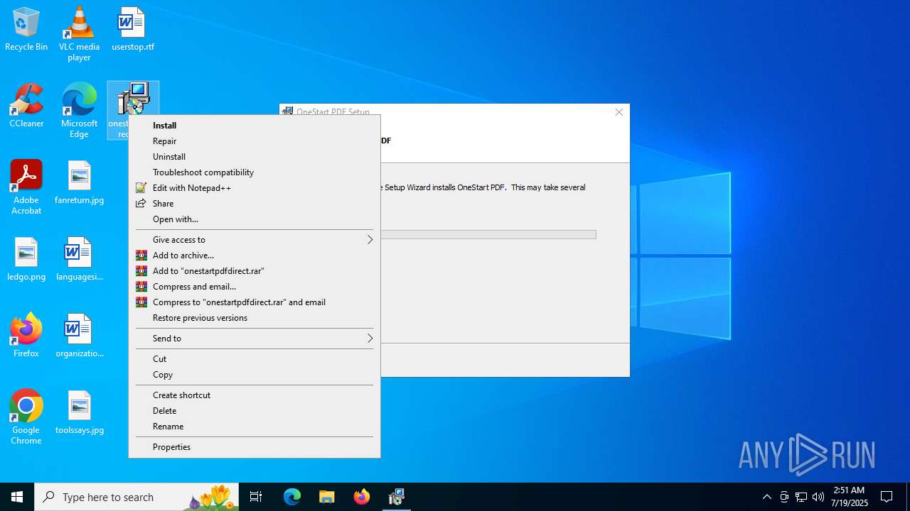Open the clock and date flyout
Screen dimensions: 910x511
[850, 497]
